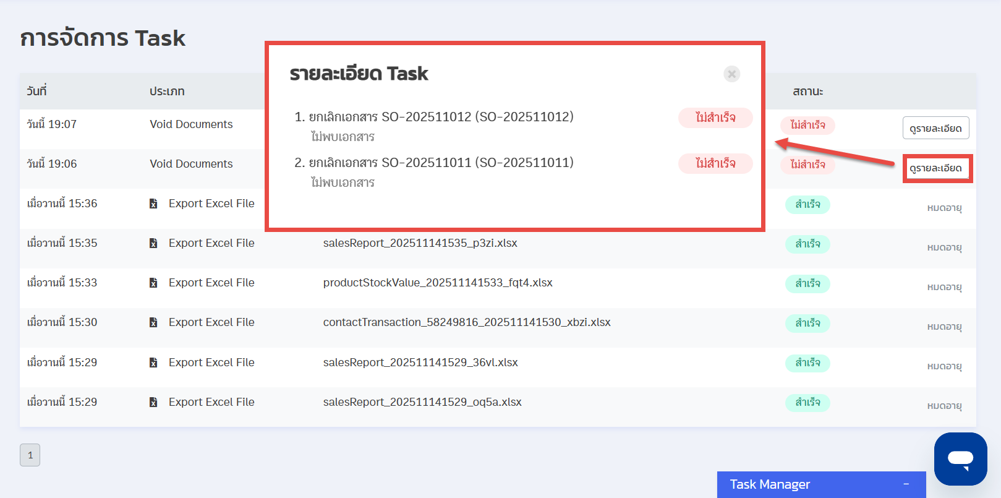The image size is (1001, 498).
Task: Click salesReport_202511141529_36vl.xlsx file name
Action: coord(420,363)
